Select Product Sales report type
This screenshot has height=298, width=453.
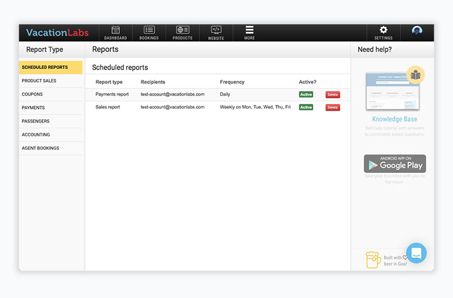coord(51,81)
